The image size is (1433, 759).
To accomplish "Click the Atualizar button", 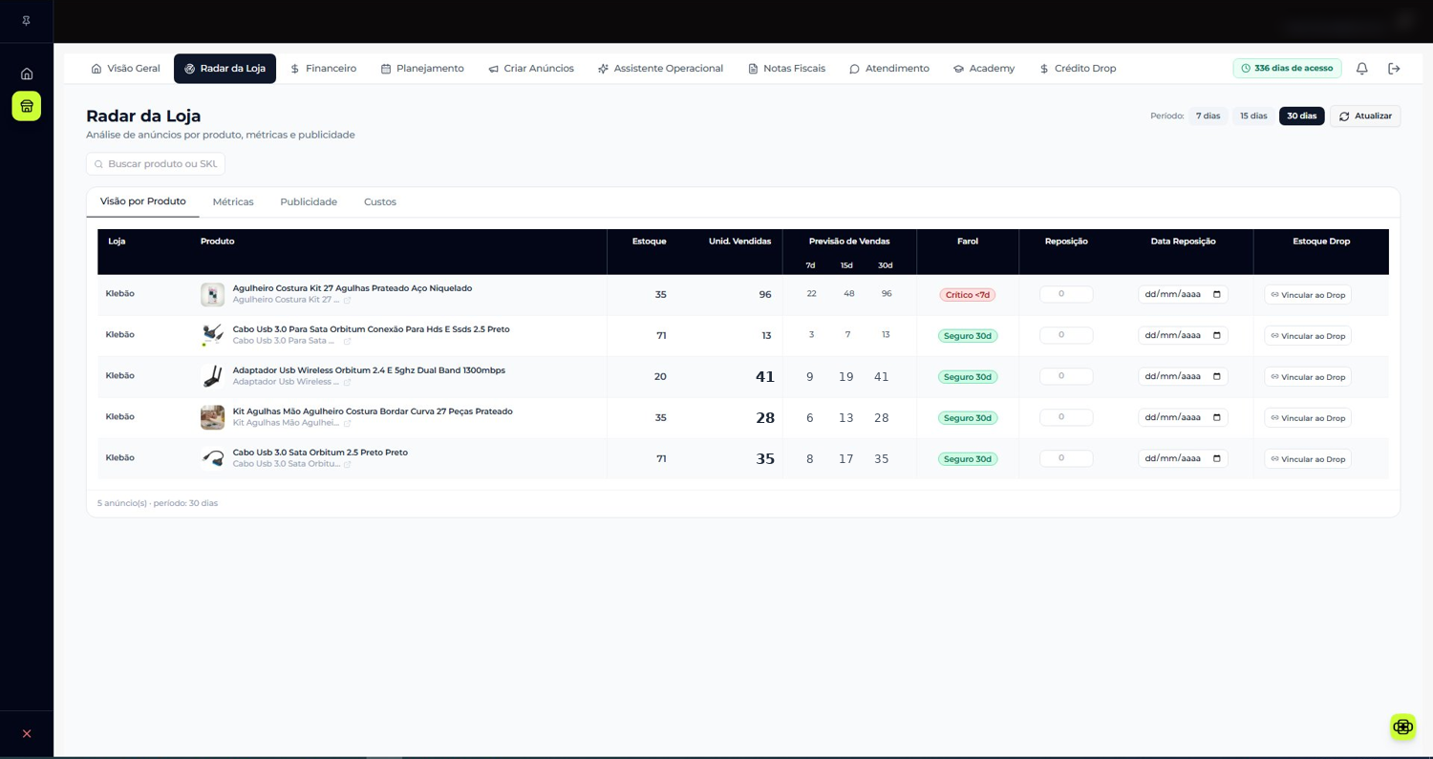I will [x=1365, y=116].
